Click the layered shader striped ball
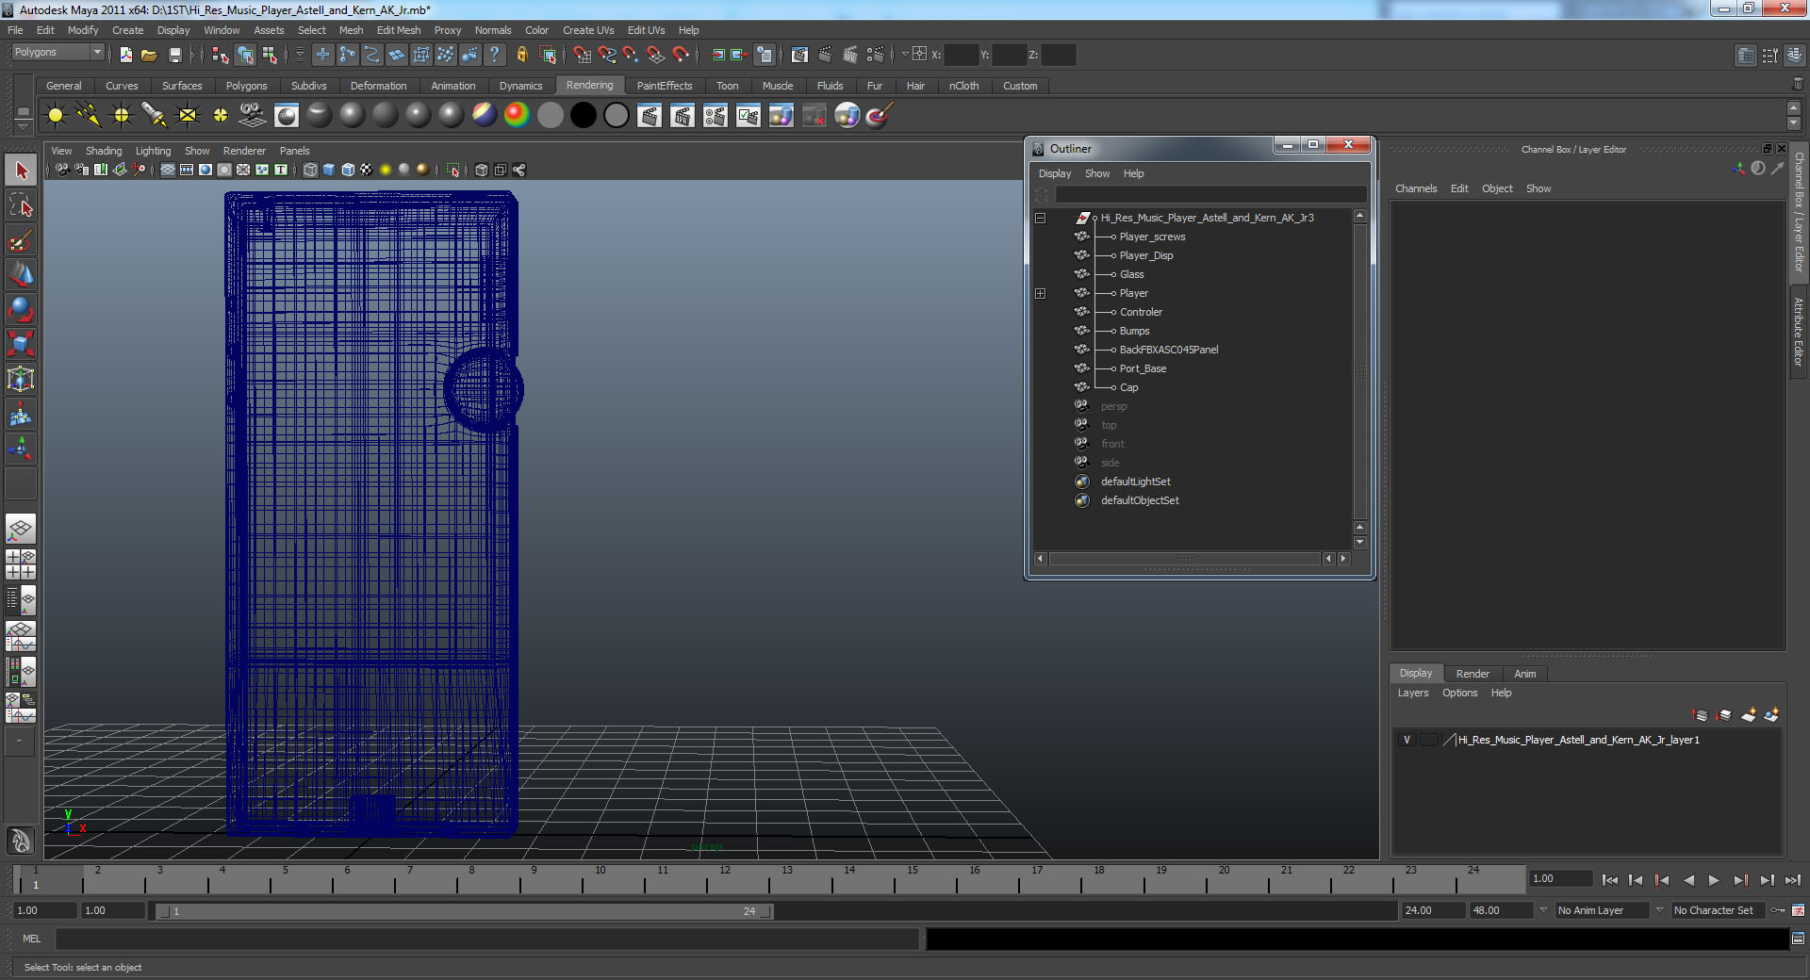The width and height of the screenshot is (1810, 980). 484,115
